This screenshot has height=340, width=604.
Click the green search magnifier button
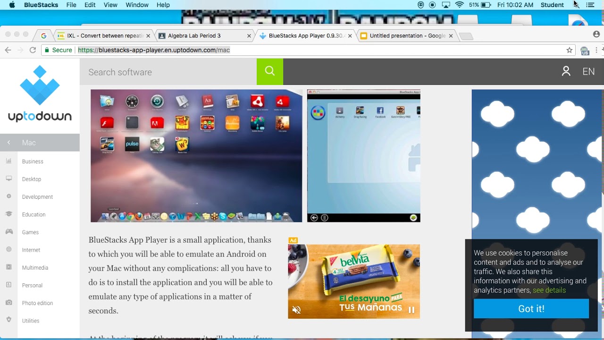click(270, 72)
